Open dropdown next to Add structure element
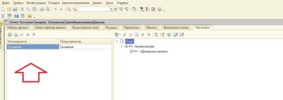The image size is (283, 100). click(x=120, y=35)
